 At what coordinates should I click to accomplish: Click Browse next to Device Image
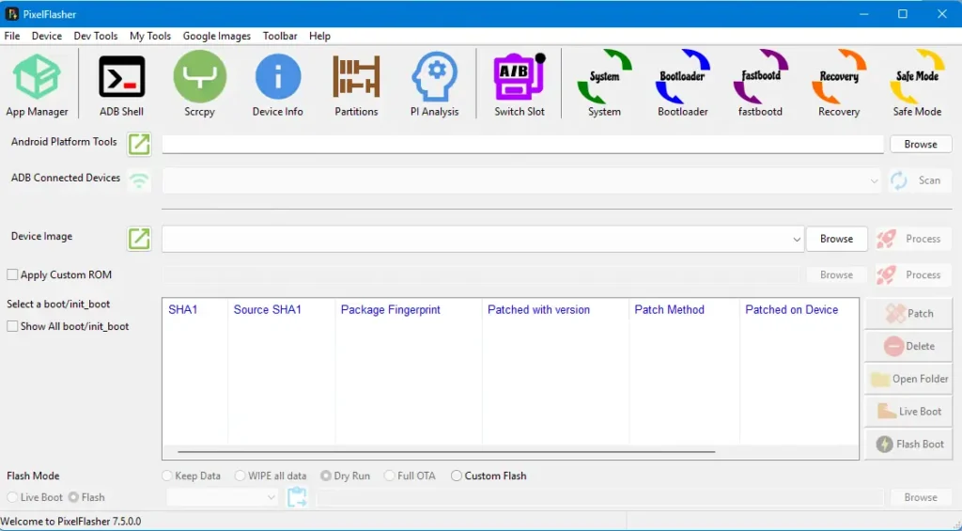coord(836,239)
